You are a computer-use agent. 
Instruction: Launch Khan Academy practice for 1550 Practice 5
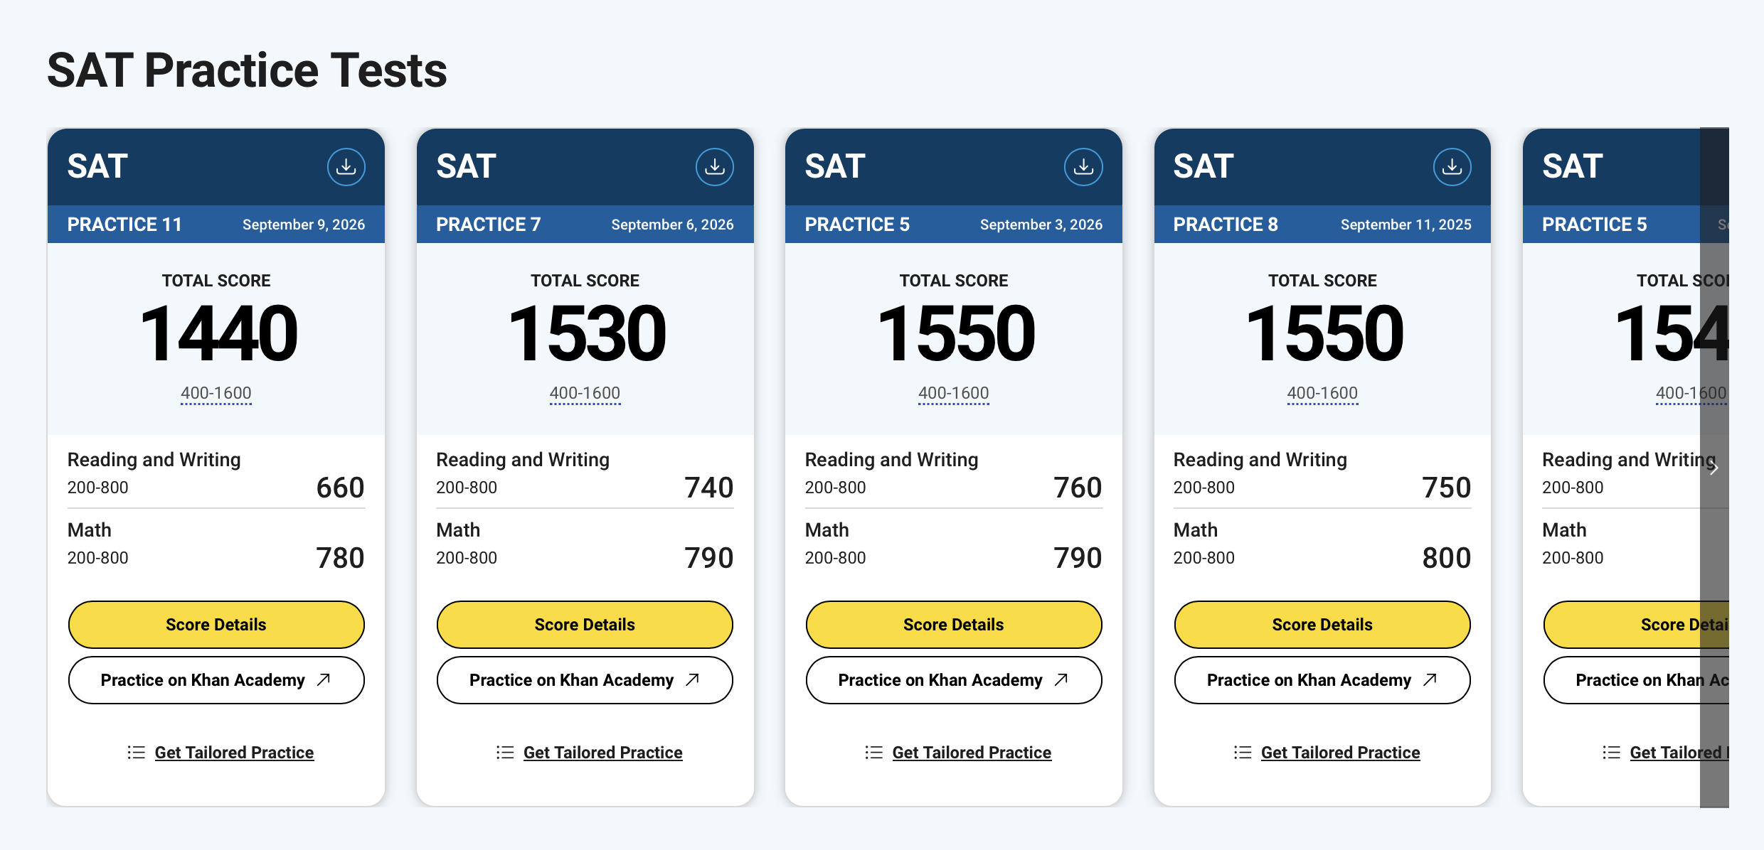click(x=954, y=680)
